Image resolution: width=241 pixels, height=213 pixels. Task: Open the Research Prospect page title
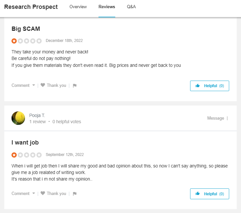(x=31, y=7)
